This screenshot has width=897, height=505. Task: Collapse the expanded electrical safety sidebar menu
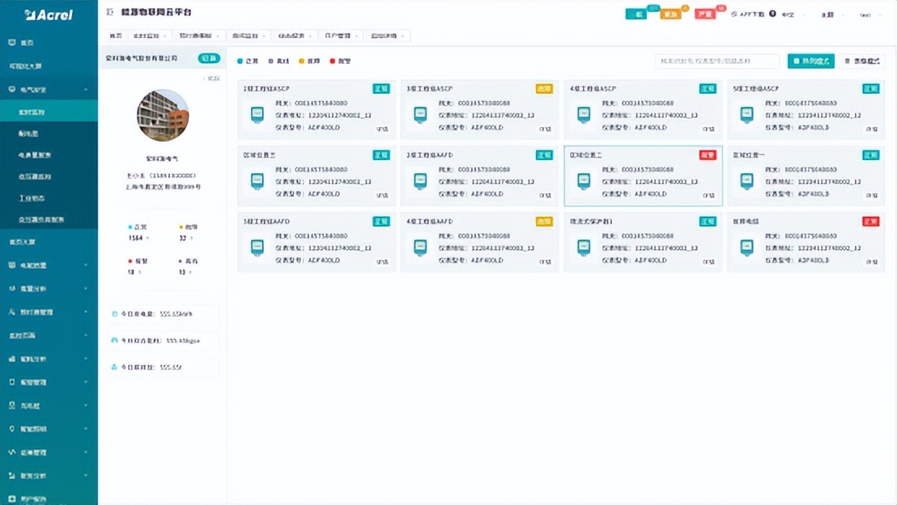pos(86,89)
